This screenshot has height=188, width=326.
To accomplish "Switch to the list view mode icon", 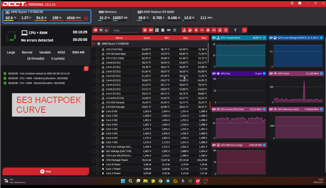I will (x=95, y=30).
